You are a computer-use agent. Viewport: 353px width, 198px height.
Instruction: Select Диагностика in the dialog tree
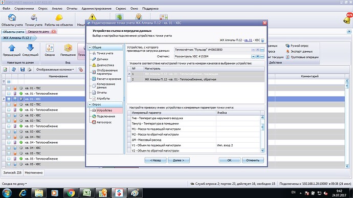[105, 65]
